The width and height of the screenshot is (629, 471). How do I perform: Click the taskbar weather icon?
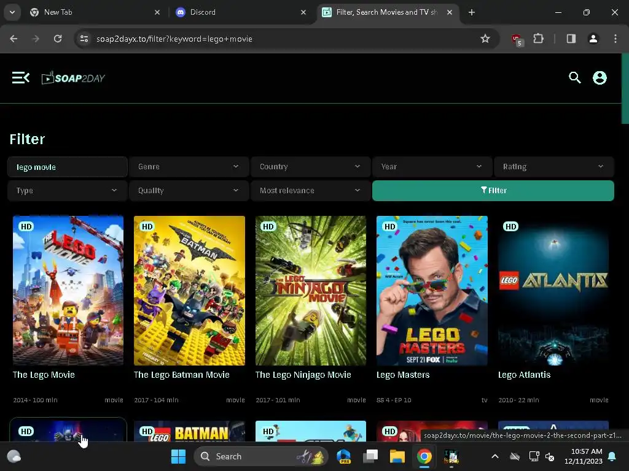pyautogui.click(x=14, y=456)
